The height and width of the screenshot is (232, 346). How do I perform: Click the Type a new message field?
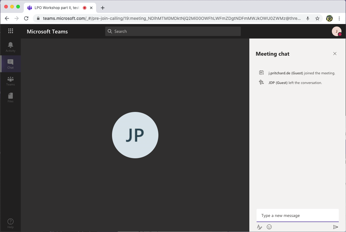click(297, 215)
